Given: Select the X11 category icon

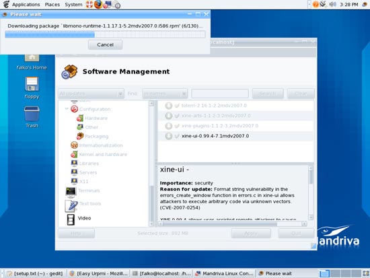Looking at the screenshot, I should click(74, 181).
